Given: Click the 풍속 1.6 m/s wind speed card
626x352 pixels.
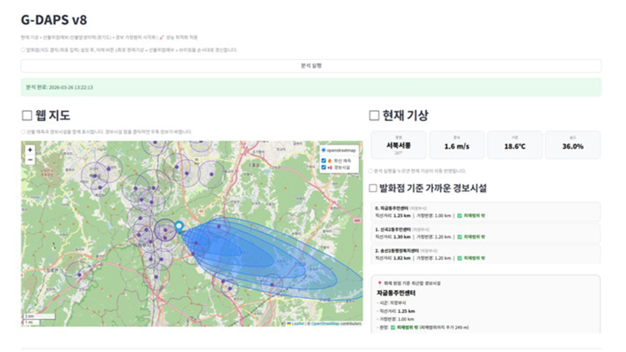Looking at the screenshot, I should tap(457, 145).
